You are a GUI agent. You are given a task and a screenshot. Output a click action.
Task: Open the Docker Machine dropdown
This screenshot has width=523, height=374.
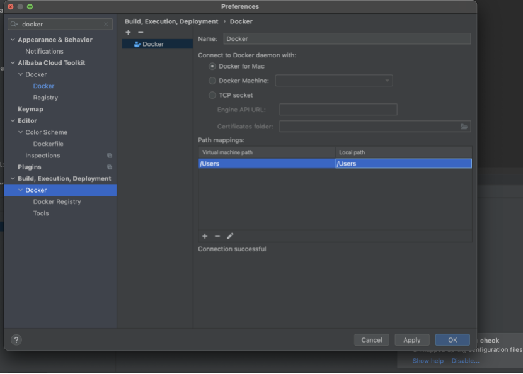point(387,81)
